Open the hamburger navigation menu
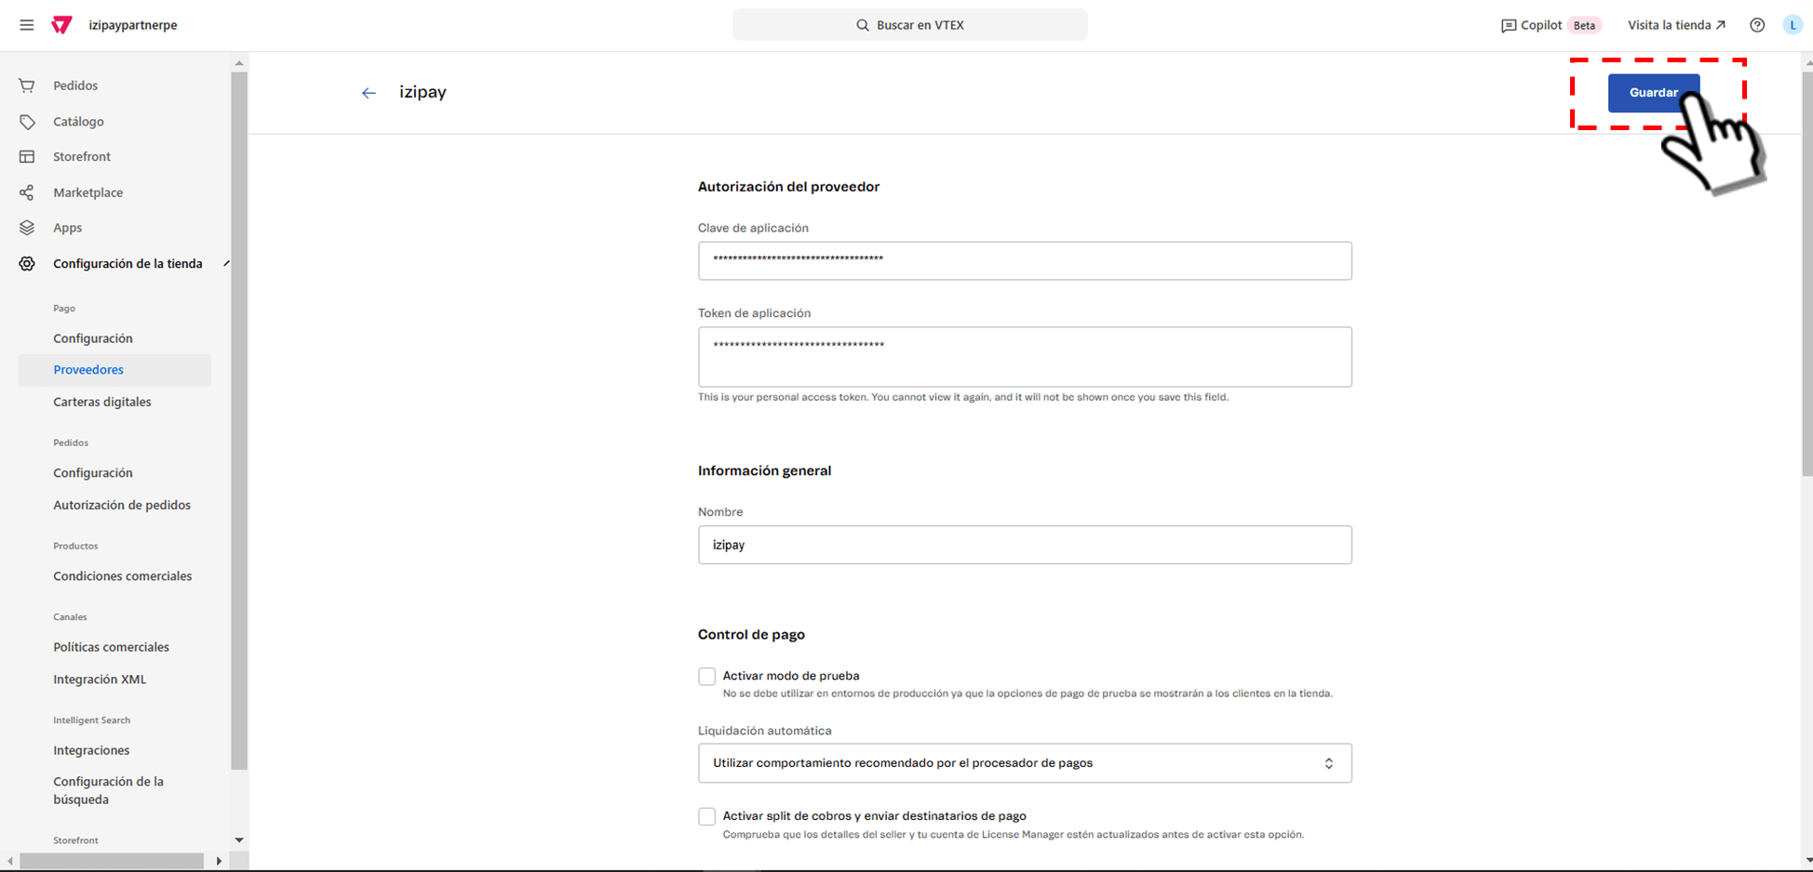1813x872 pixels. [27, 25]
